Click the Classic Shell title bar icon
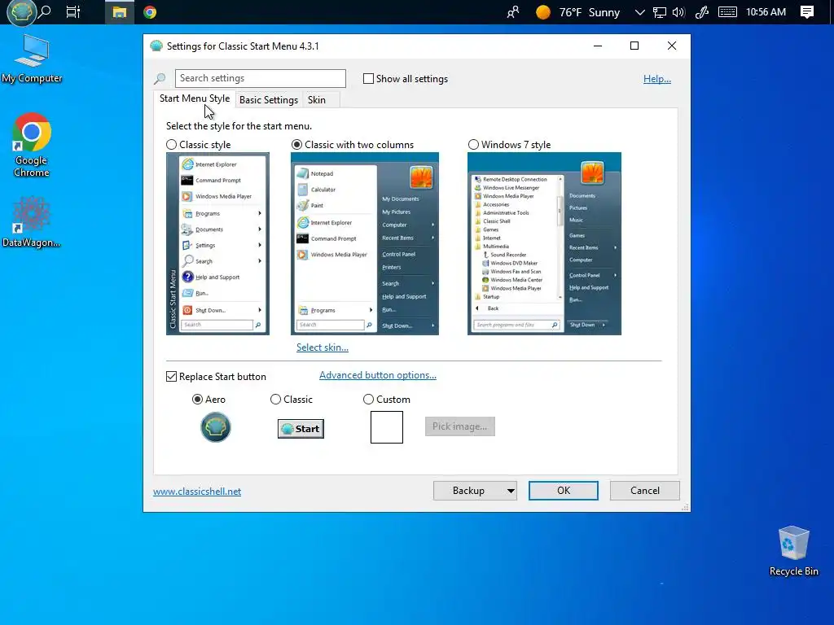Screen dimensions: 834x625 point(156,46)
